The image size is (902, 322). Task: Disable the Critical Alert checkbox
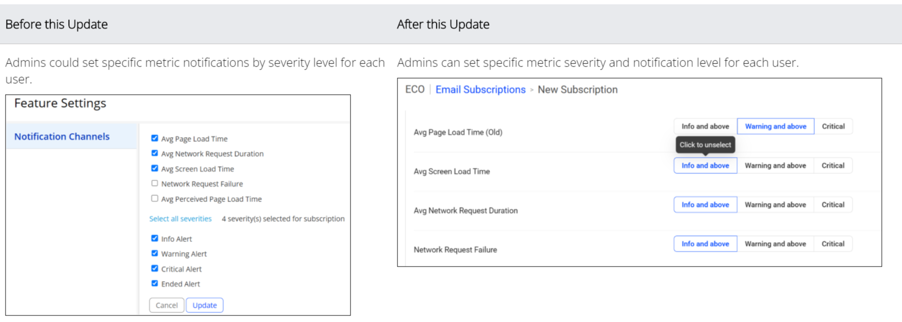(155, 269)
